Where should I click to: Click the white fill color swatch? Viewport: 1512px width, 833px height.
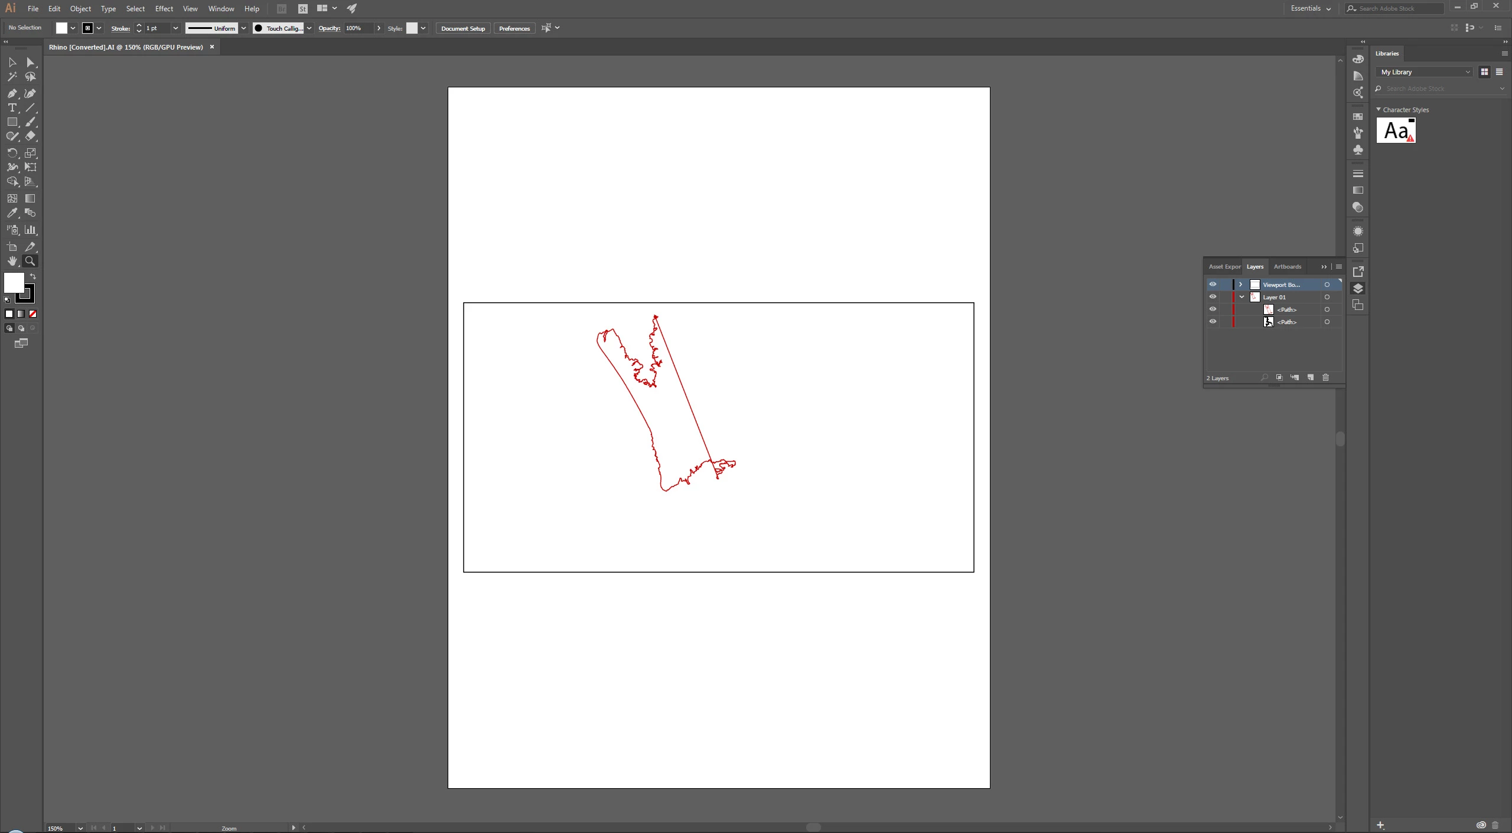[14, 282]
